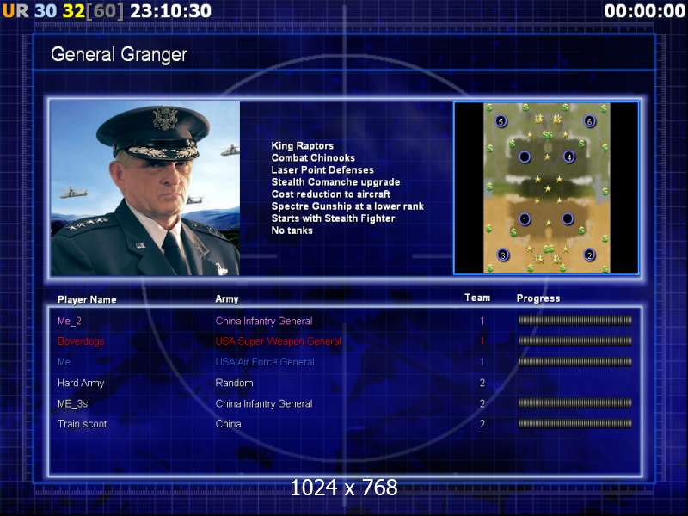Click the Player Name column header

[87, 299]
